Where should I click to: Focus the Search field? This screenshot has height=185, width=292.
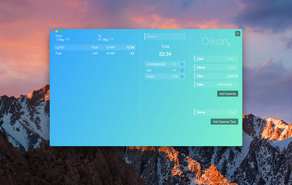click(165, 37)
